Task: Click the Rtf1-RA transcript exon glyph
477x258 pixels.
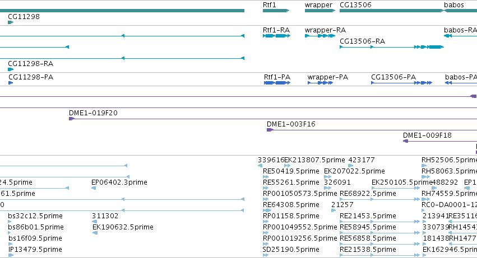Action: (x=276, y=36)
